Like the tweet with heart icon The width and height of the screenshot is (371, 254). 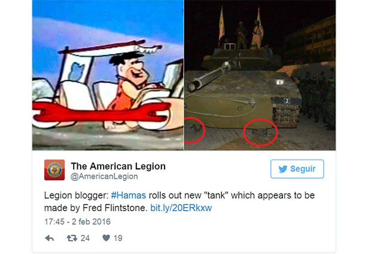pyautogui.click(x=107, y=238)
